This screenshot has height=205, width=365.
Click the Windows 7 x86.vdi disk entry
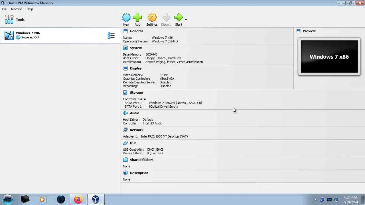point(175,103)
